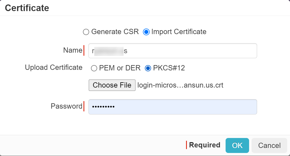The image size is (290, 156).
Task: Click the selected file name login-micros…ansun.us.crt
Action: [180, 85]
